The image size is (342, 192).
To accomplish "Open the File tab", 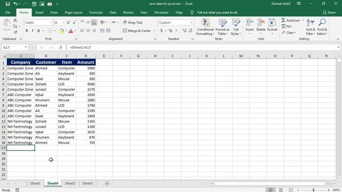I will click(x=7, y=12).
